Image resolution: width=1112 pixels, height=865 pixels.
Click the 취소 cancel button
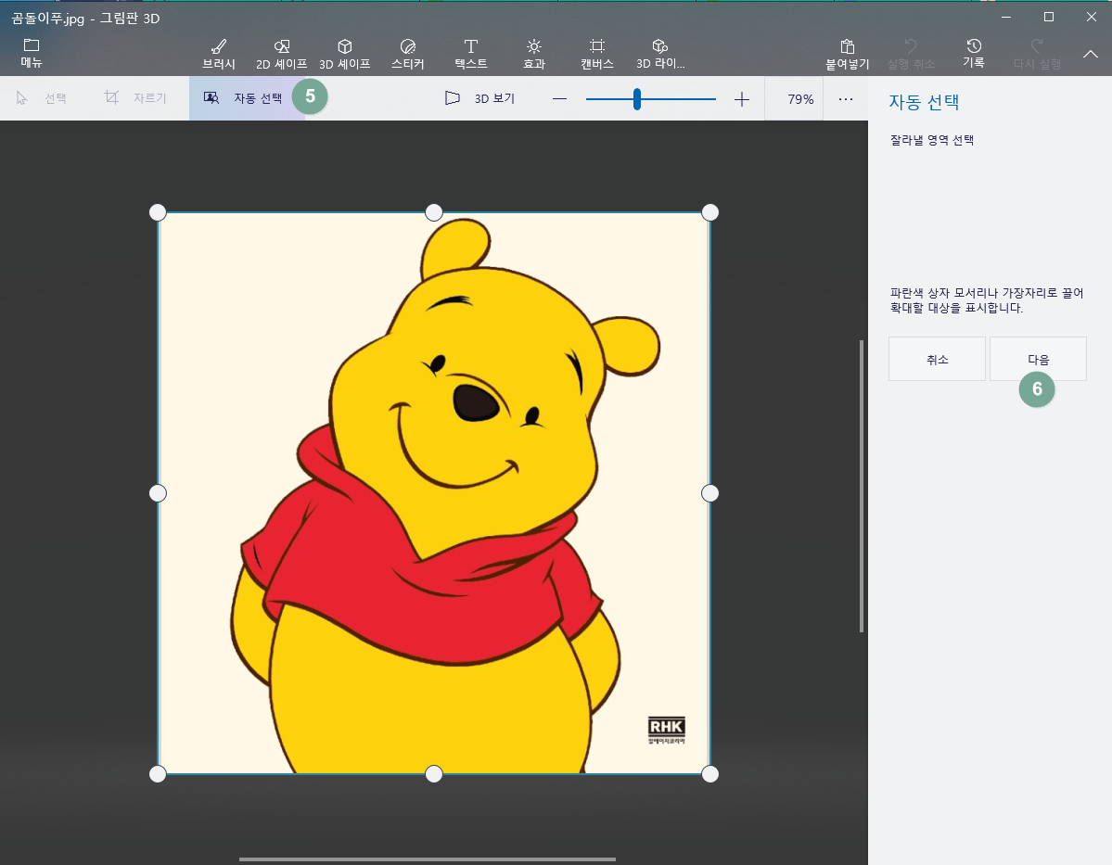[x=937, y=359]
